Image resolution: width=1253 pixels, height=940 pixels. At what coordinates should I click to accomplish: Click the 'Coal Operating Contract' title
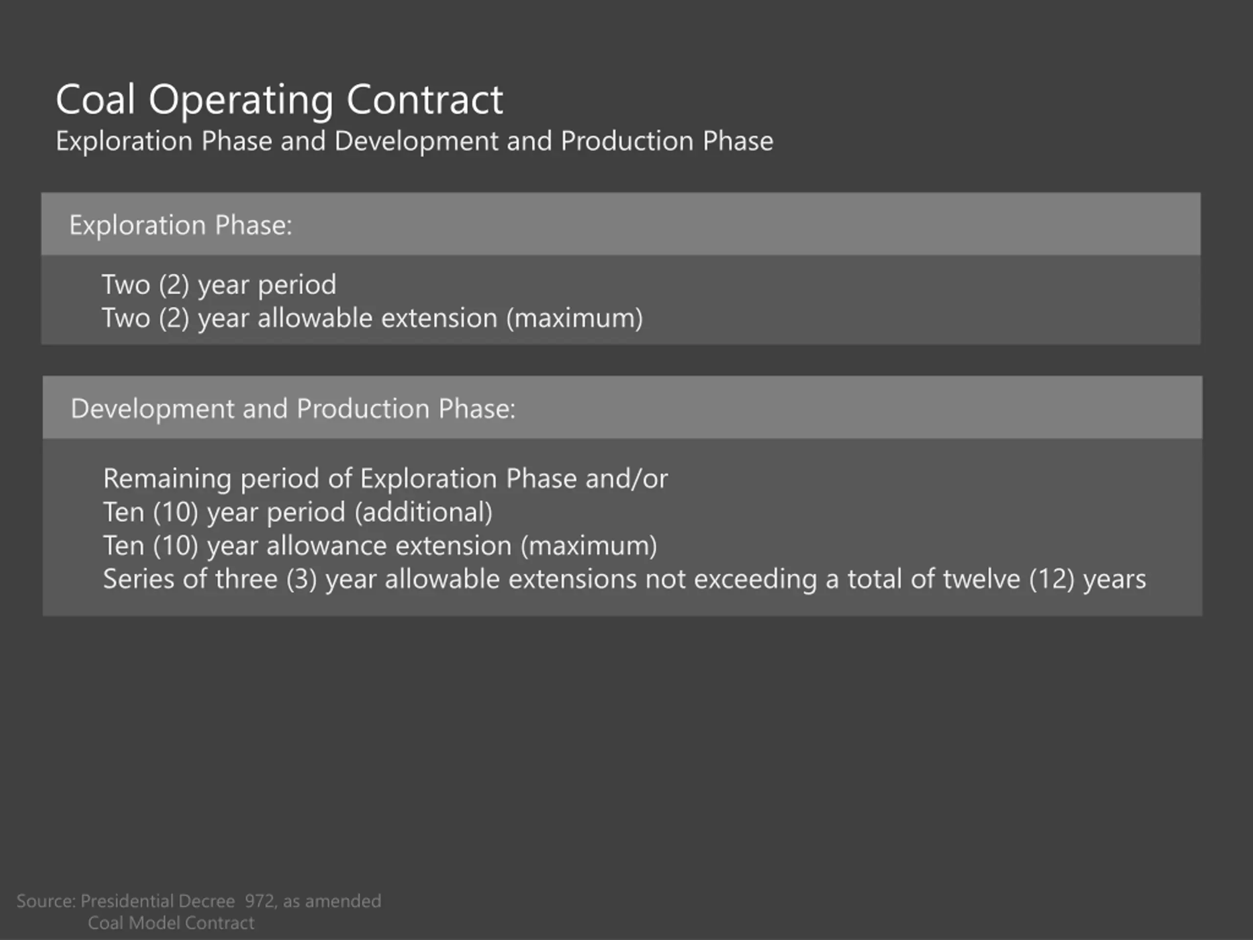click(x=279, y=100)
